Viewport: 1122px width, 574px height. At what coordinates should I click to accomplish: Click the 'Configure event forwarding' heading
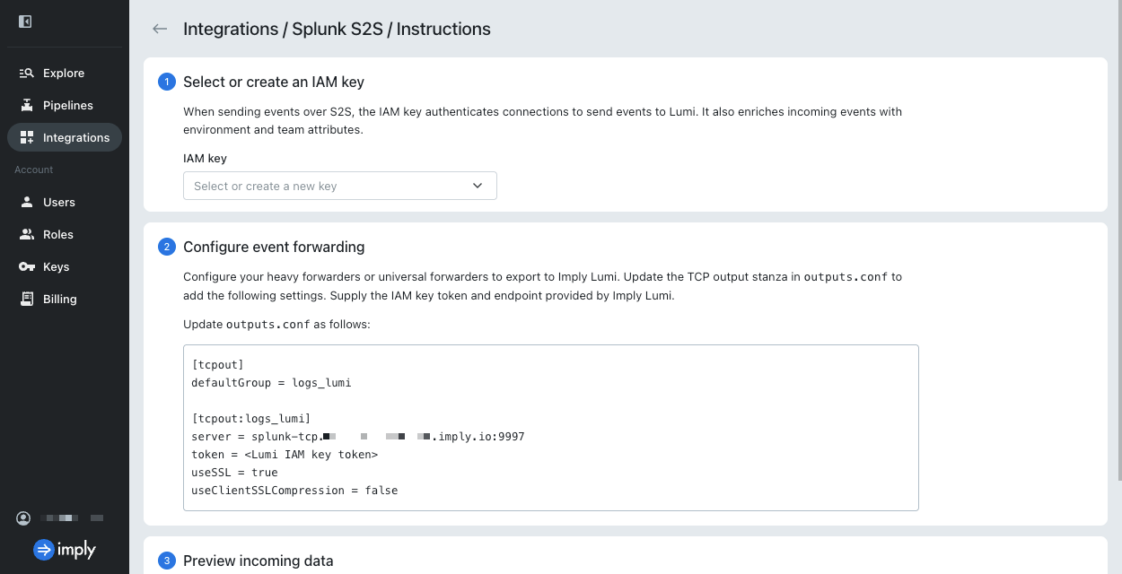(274, 247)
